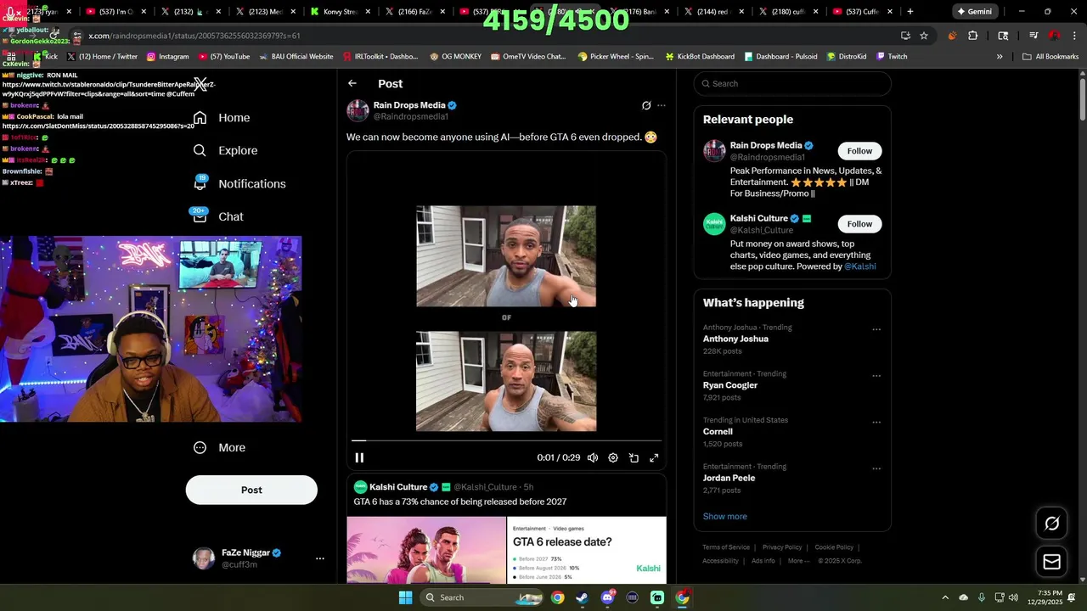Open Terms of Service link
Screen dimensions: 1087x611
[726, 547]
